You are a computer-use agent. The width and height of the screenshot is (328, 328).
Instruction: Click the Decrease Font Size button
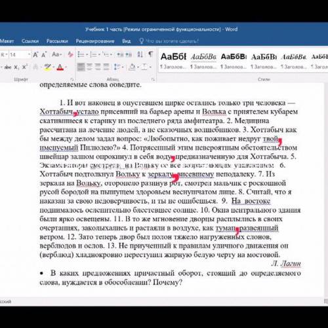tap(44, 54)
